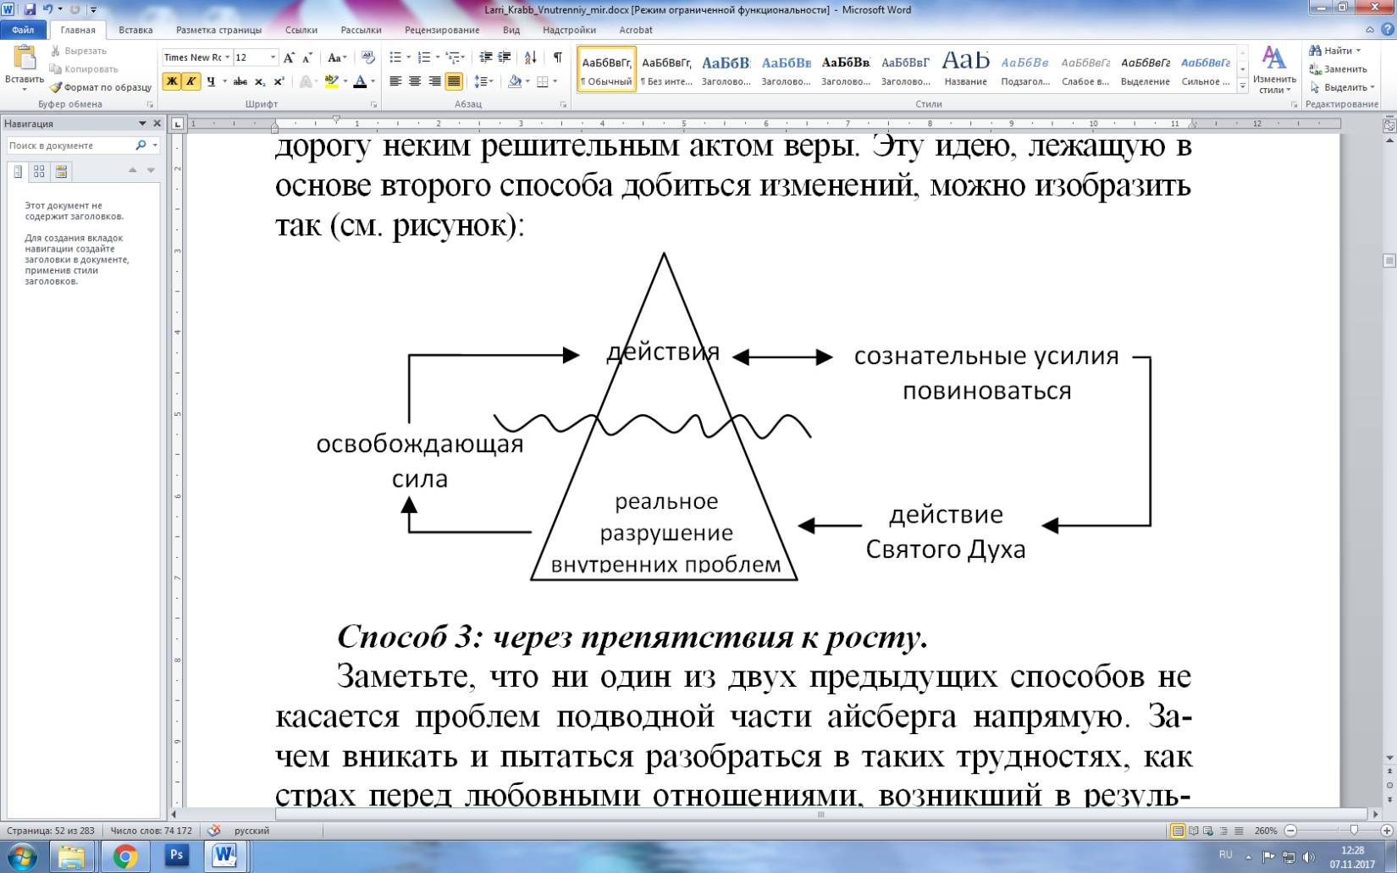Apply the Название style

click(965, 69)
